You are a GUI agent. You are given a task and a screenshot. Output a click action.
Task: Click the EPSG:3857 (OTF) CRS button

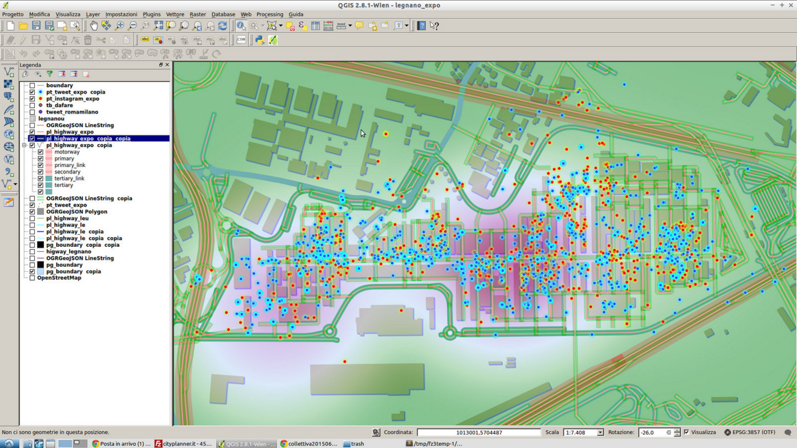[750, 432]
